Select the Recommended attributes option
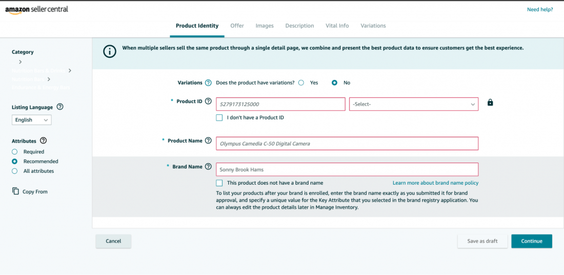 click(15, 162)
